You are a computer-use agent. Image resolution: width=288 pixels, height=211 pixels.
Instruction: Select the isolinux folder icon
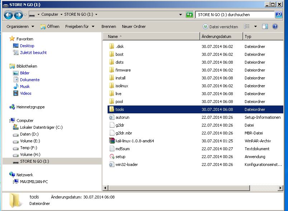pos(112,86)
